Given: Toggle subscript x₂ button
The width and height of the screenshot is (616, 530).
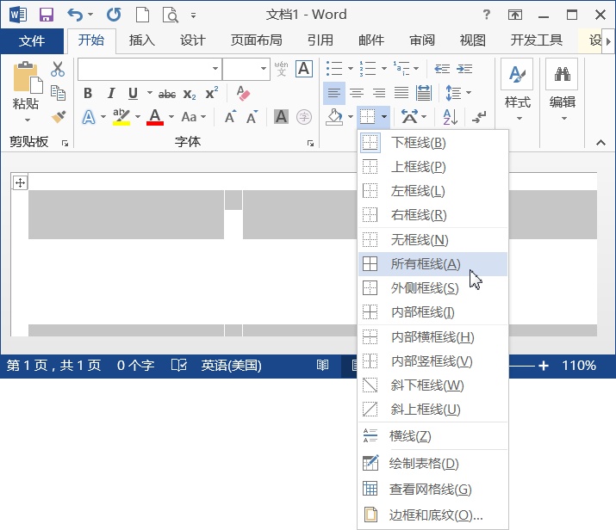Looking at the screenshot, I should (190, 94).
